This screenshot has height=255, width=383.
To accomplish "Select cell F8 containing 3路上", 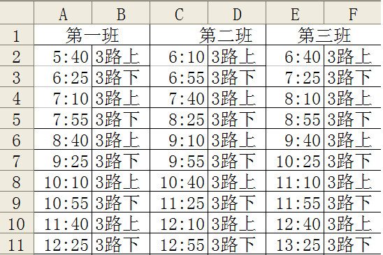I will click(353, 181).
